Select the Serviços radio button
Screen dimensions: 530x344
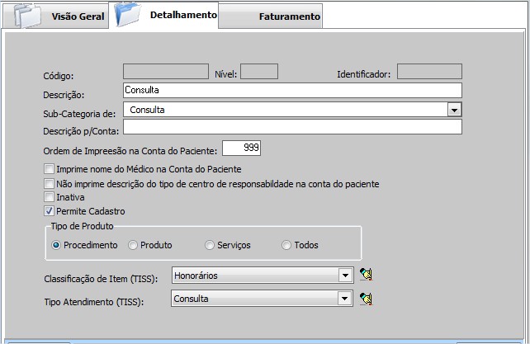click(210, 245)
